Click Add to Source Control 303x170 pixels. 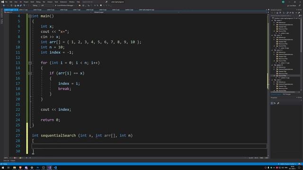(287, 164)
